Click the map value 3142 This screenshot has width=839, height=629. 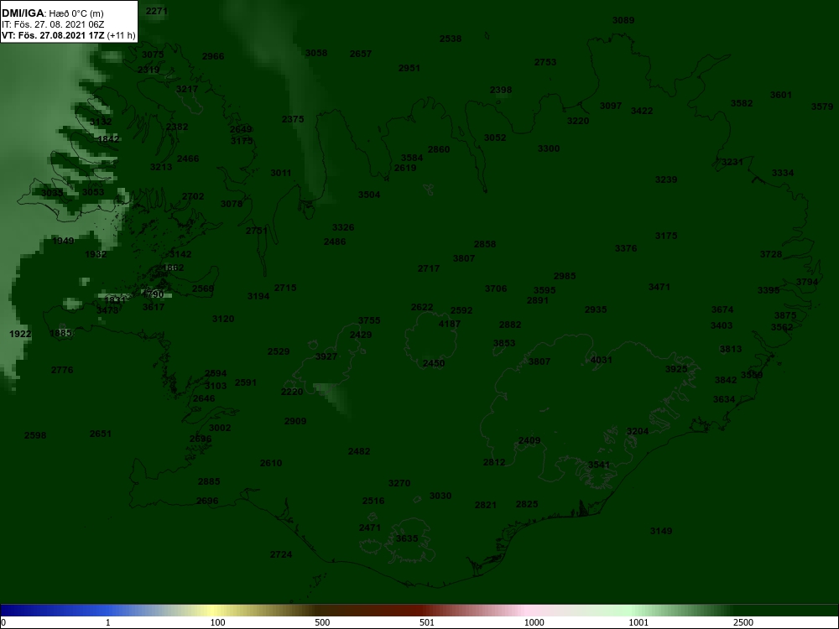(x=180, y=254)
